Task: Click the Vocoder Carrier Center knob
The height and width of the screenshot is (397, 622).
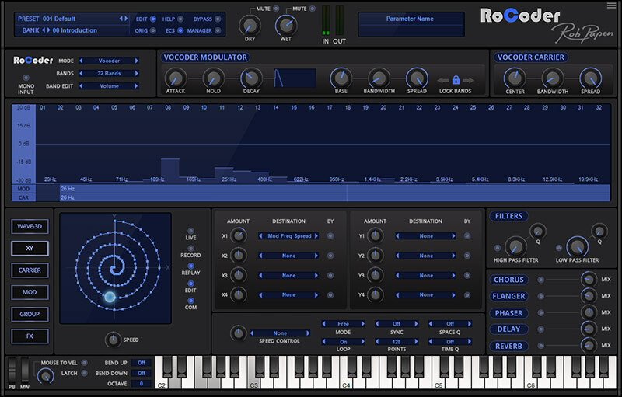Action: (513, 78)
